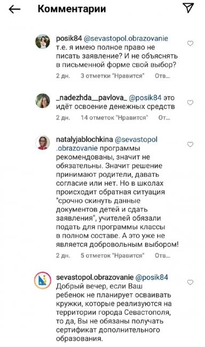Image resolution: width=205 pixels, height=347 pixels.
Task: Open posik84 profile picture
Action: [x=43, y=42]
